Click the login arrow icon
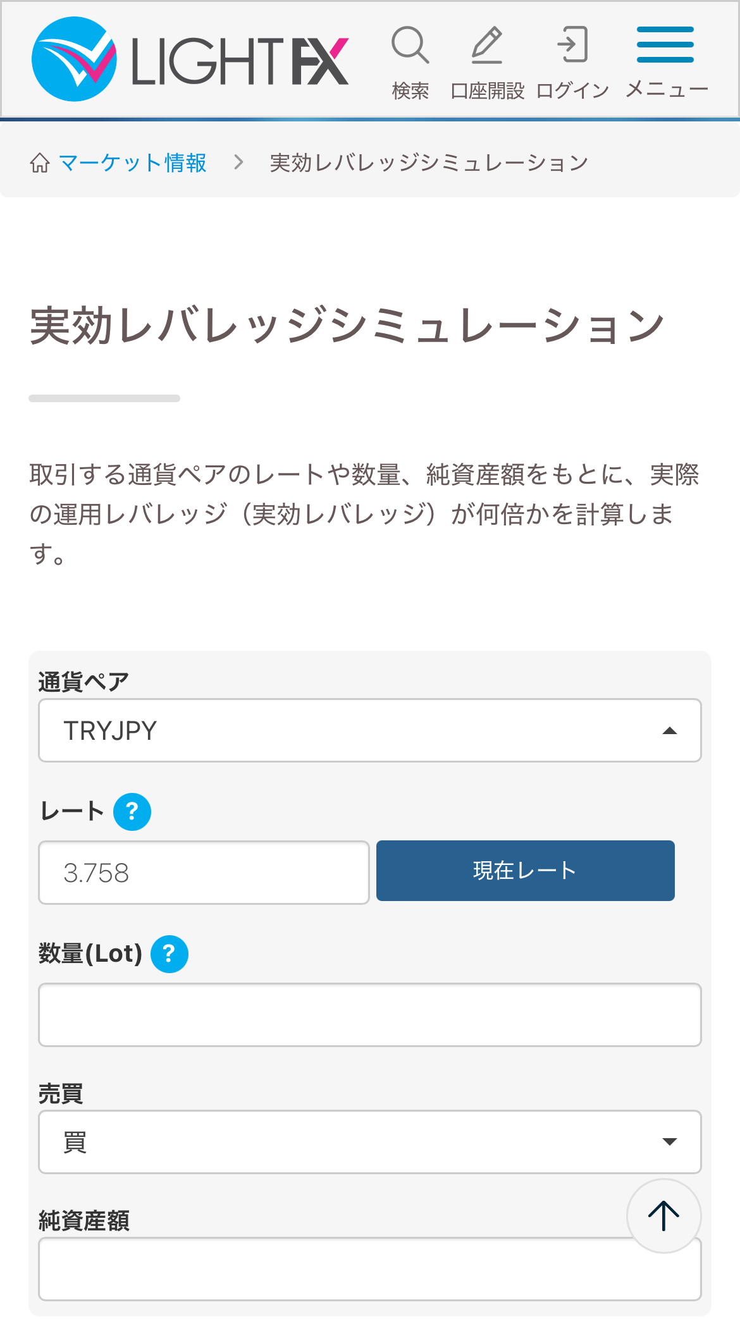740x1319 pixels. click(572, 44)
